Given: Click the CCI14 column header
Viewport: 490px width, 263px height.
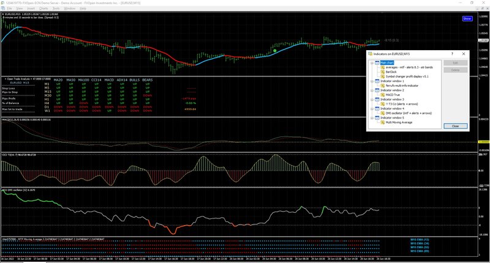Looking at the screenshot, I should pyautogui.click(x=96, y=80).
